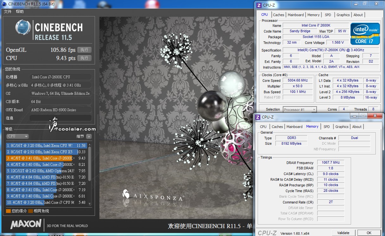Run the OpenGL test with 执行
Image resolution: width=385 pixels, height=236 pixels.
(84, 50)
